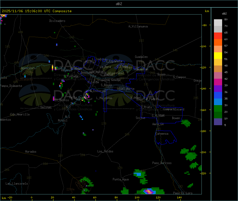Click the Agua_Toro map label
Viewport: 238px width, 201px height.
point(28,68)
